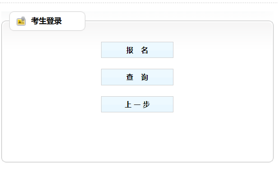The width and height of the screenshot is (278, 172).
Task: Click the empty area below the 上一步 button
Action: tap(137, 136)
